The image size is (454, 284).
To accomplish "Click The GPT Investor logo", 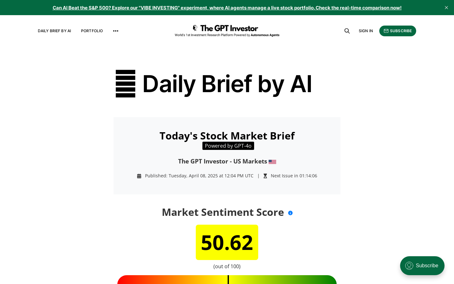I will pyautogui.click(x=227, y=31).
